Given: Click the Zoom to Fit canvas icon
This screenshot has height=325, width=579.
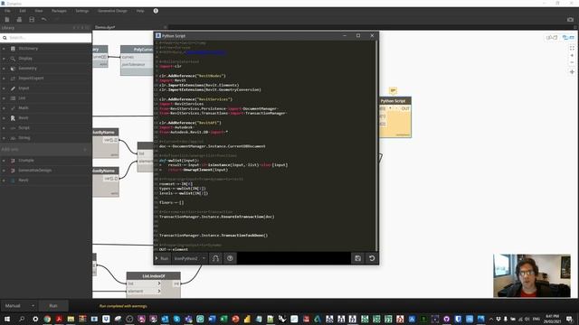Looking at the screenshot, I should pyautogui.click(x=572, y=48).
